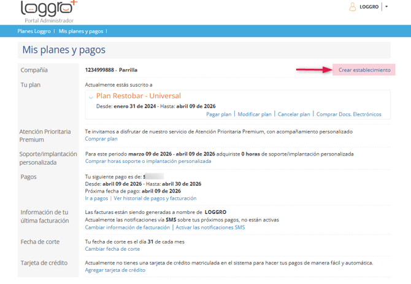Click Información de tu última facturación label

pos(45,216)
